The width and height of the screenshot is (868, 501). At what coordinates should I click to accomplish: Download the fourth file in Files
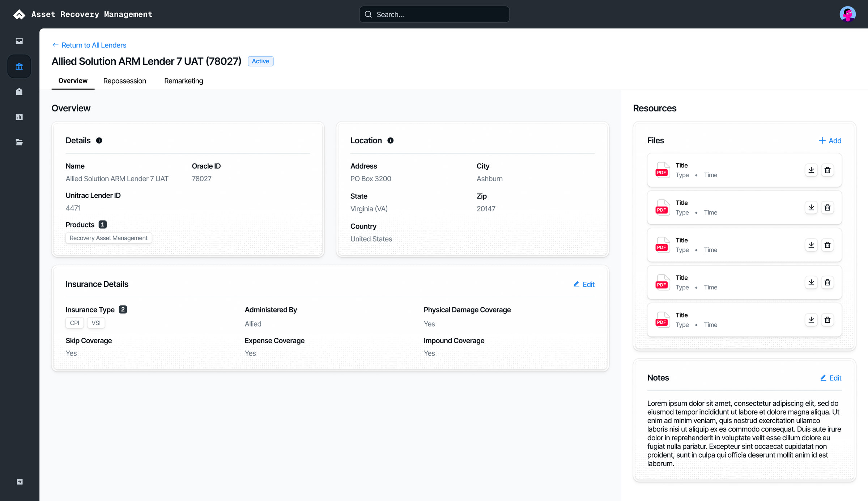click(x=811, y=283)
